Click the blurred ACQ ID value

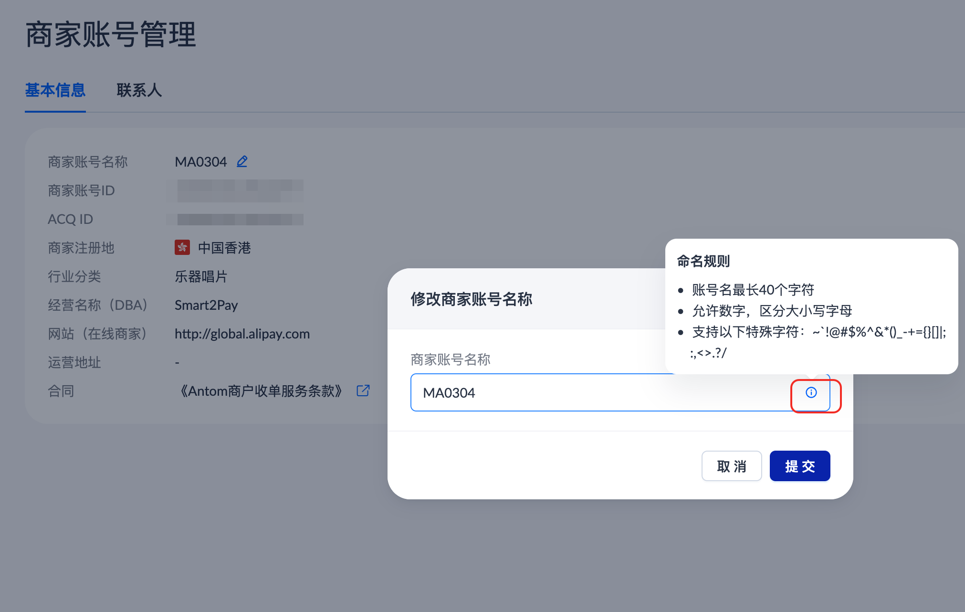coord(240,219)
